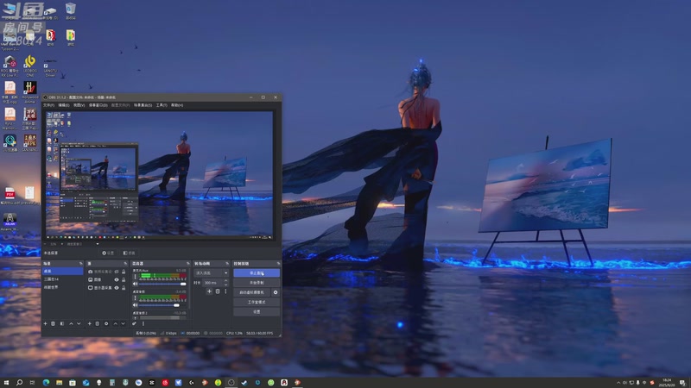Click the studio mode button in controls

tap(257, 303)
